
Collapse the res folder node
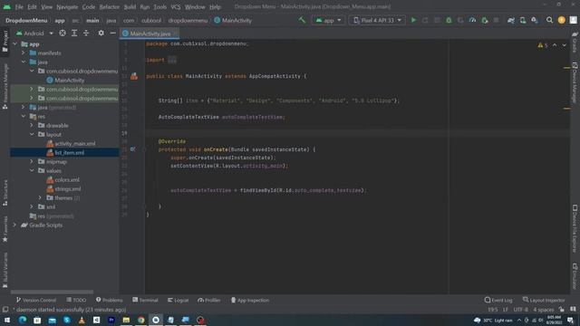click(24, 117)
